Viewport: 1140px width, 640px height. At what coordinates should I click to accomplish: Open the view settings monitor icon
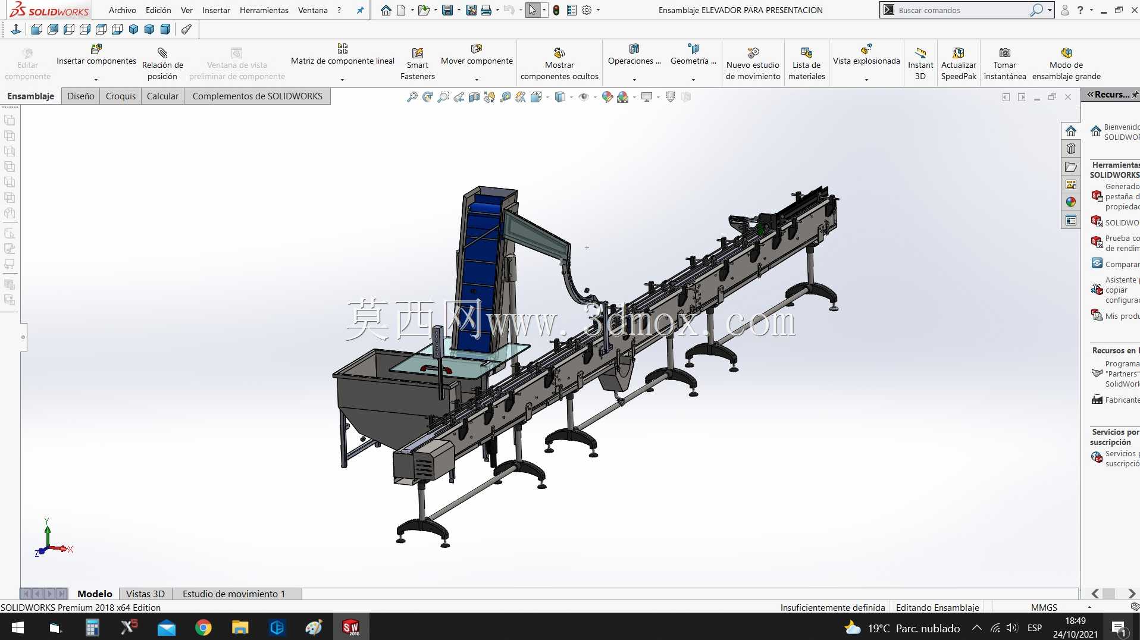[x=647, y=97]
